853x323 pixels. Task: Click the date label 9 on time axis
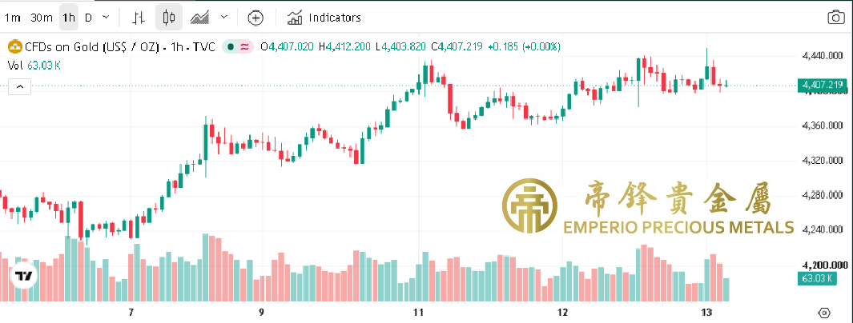[x=262, y=313]
